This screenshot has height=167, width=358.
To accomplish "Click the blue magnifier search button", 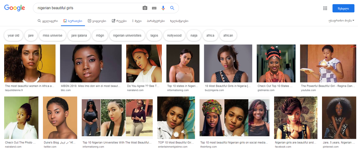I will pyautogui.click(x=172, y=8).
